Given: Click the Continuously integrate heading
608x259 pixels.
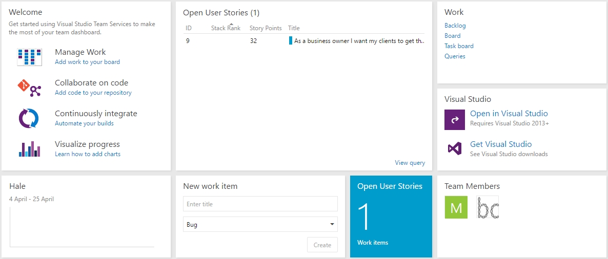Looking at the screenshot, I should [x=96, y=114].
